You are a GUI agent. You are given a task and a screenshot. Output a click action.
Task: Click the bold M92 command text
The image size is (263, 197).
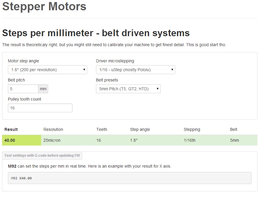(x=12, y=166)
